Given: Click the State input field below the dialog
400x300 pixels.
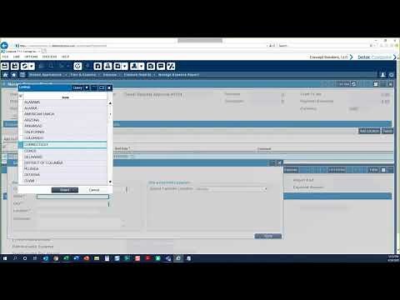Looking at the screenshot, I should click(x=72, y=197).
